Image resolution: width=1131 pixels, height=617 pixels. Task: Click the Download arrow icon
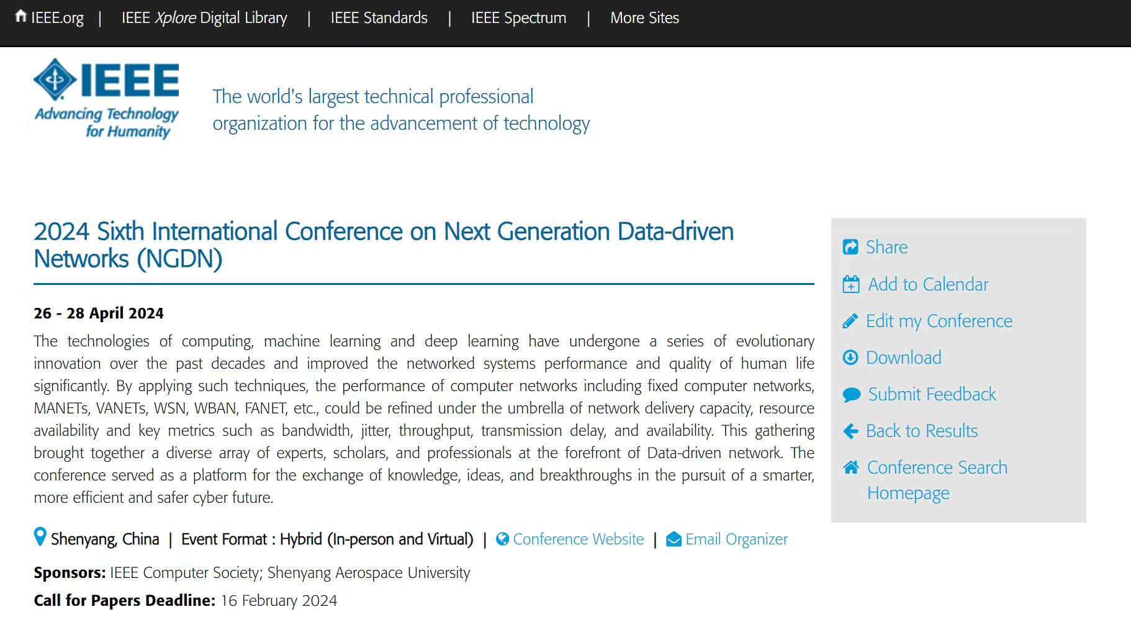click(x=850, y=358)
